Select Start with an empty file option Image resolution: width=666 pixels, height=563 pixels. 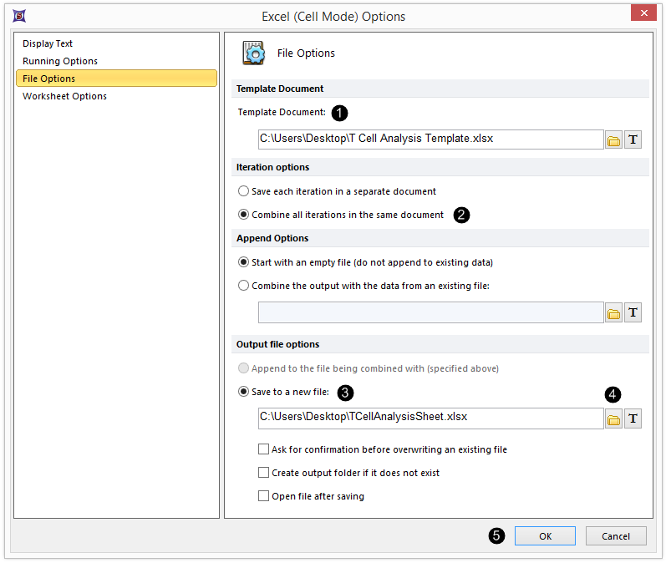point(244,262)
